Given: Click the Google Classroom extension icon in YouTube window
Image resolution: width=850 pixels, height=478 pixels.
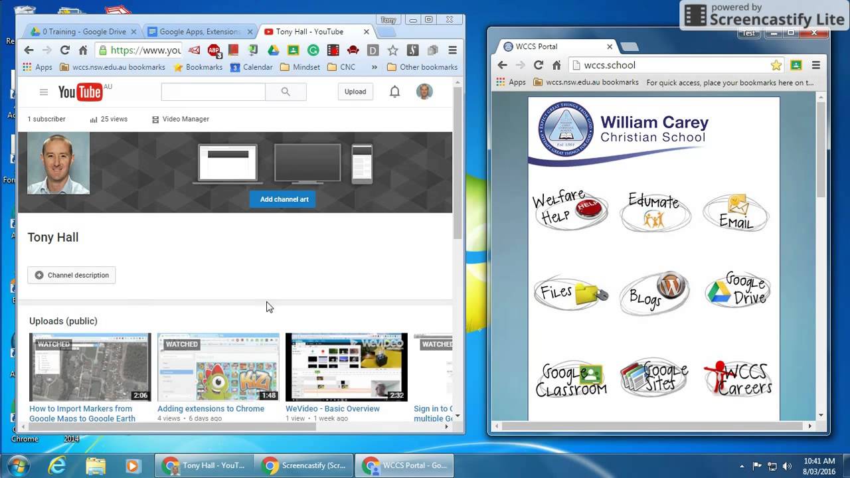Looking at the screenshot, I should [x=293, y=50].
